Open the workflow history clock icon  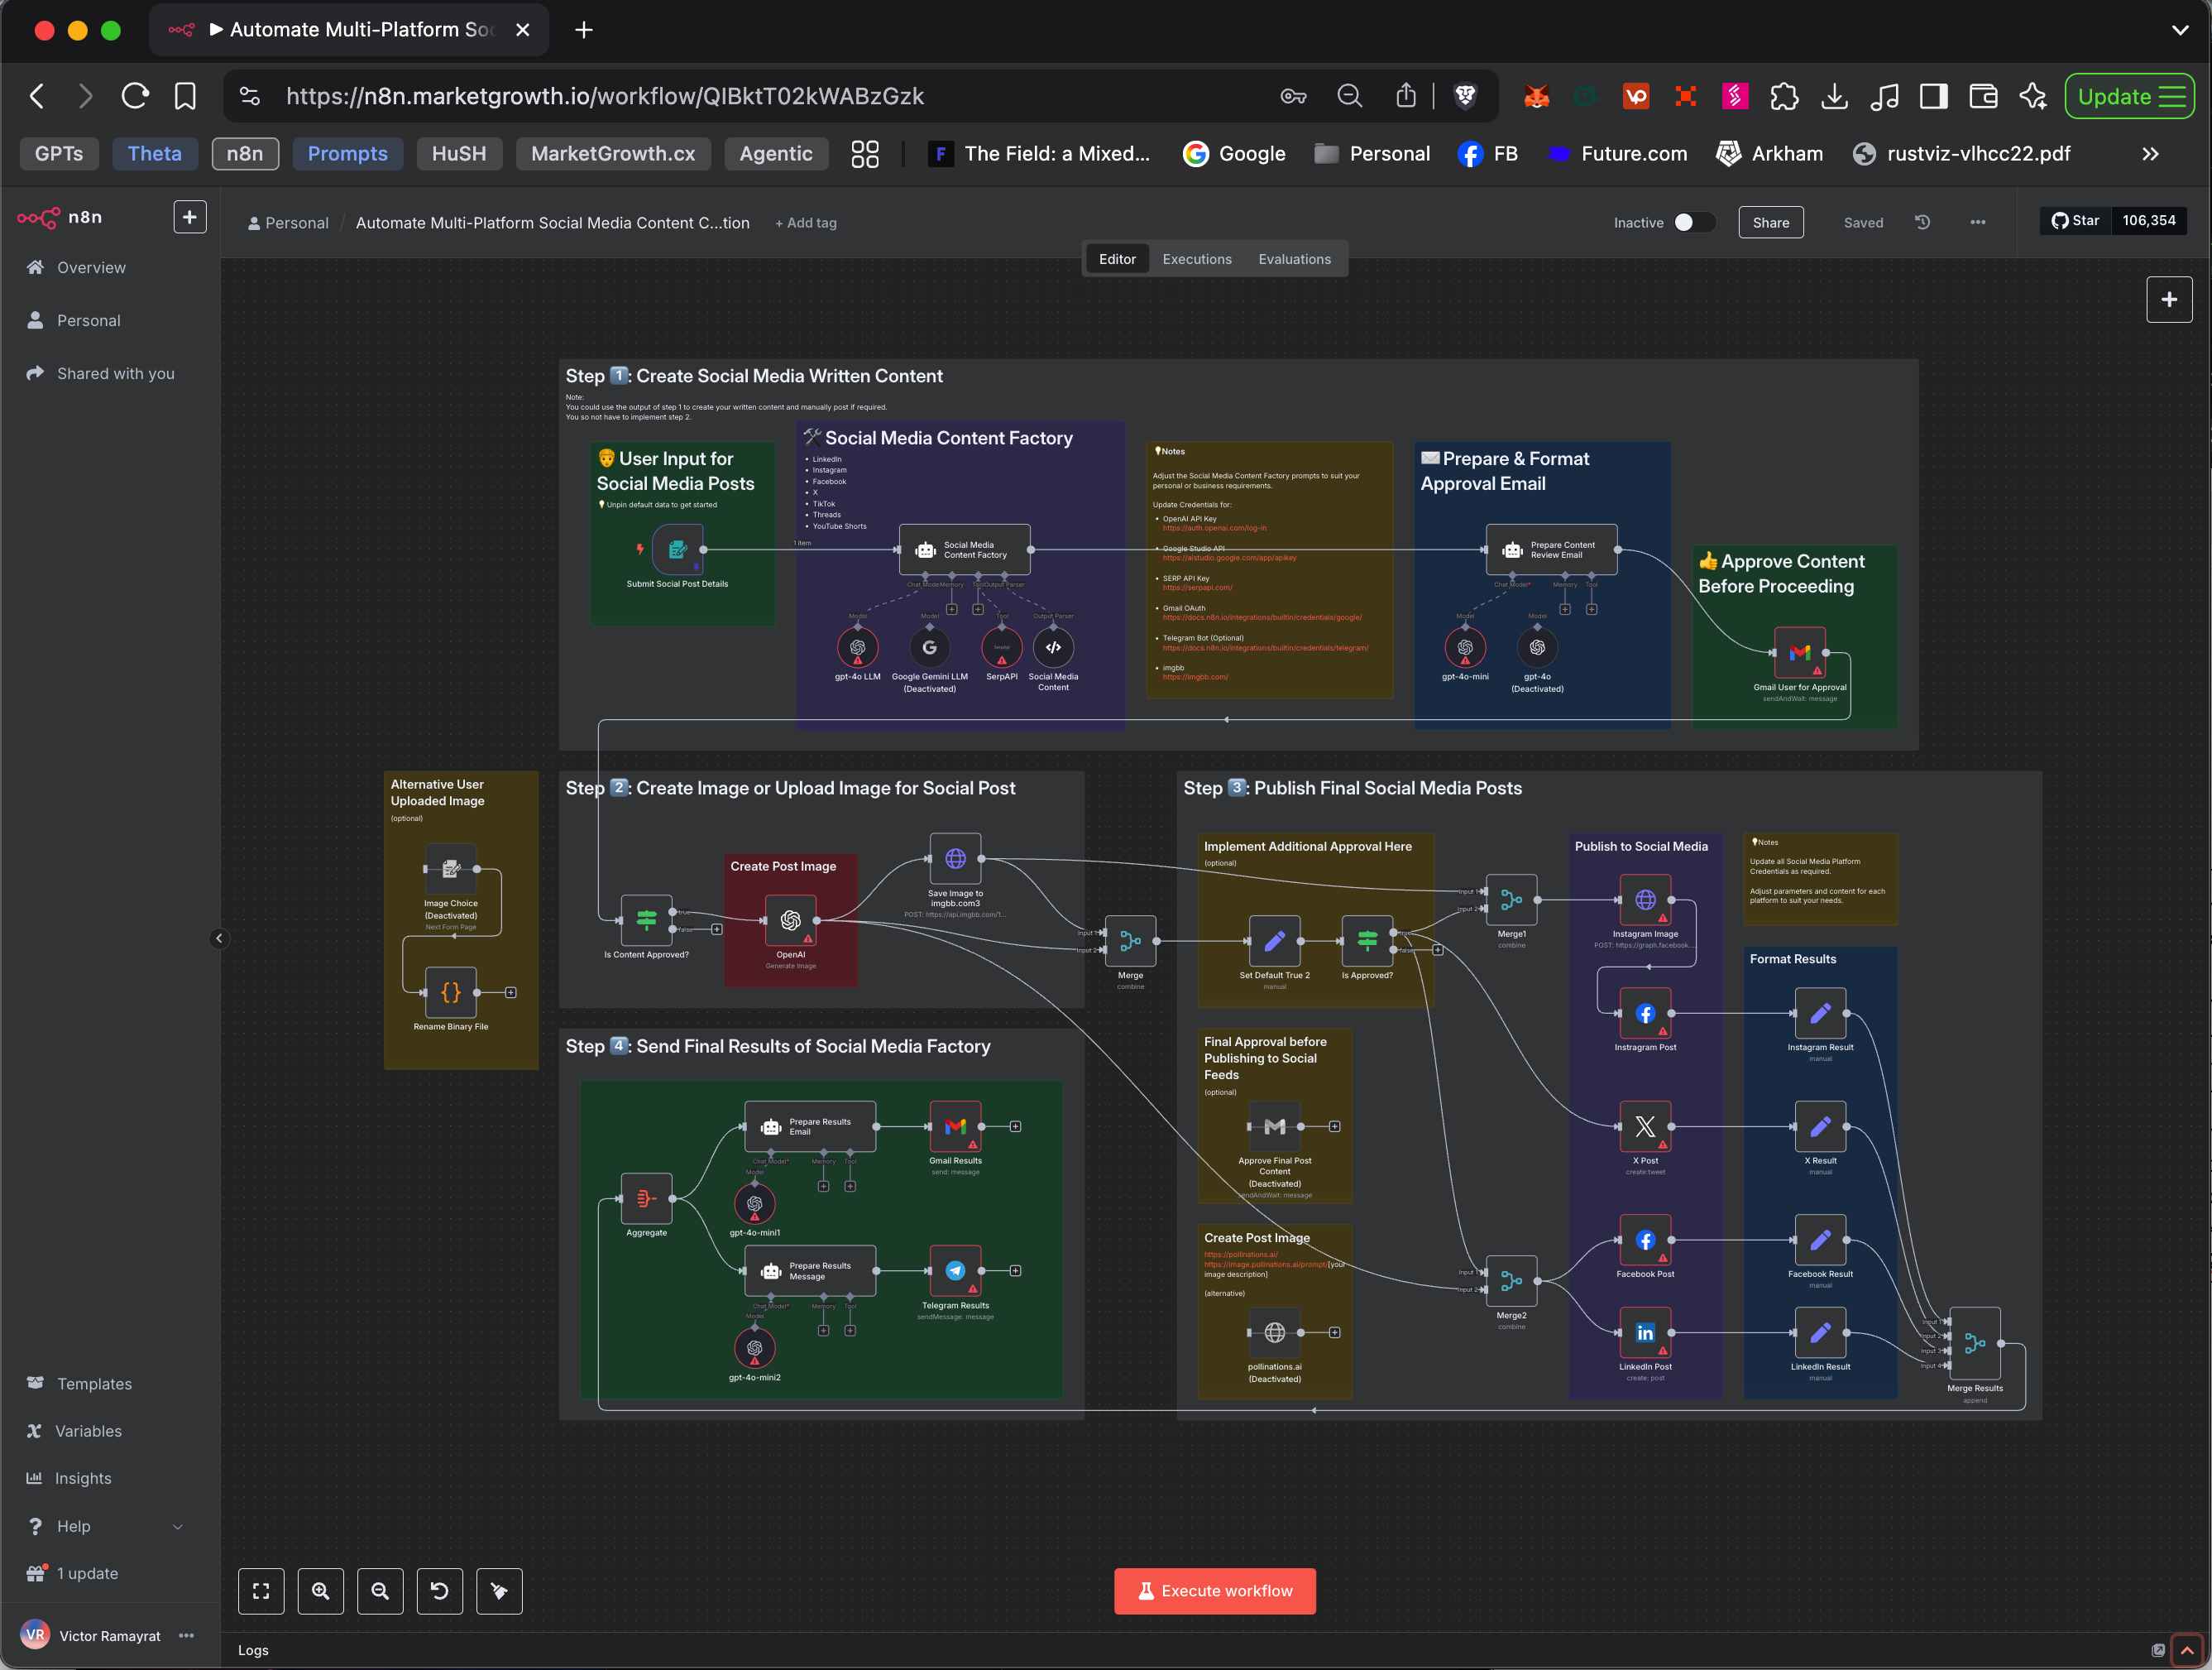[1922, 222]
